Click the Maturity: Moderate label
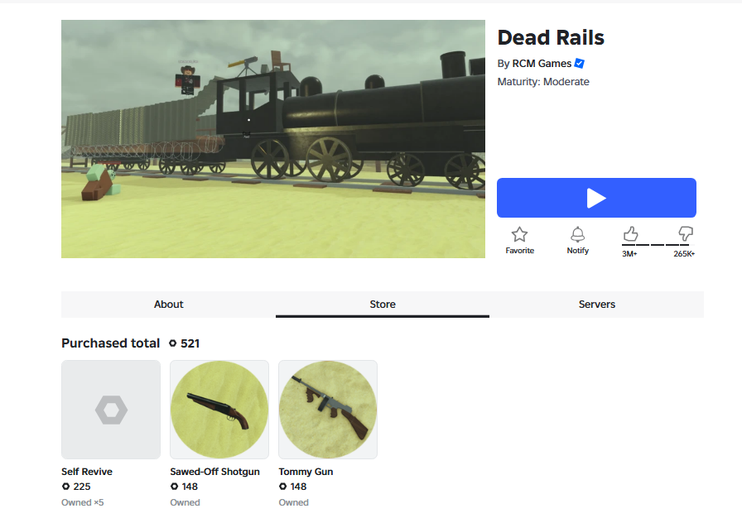742x523 pixels. point(543,82)
